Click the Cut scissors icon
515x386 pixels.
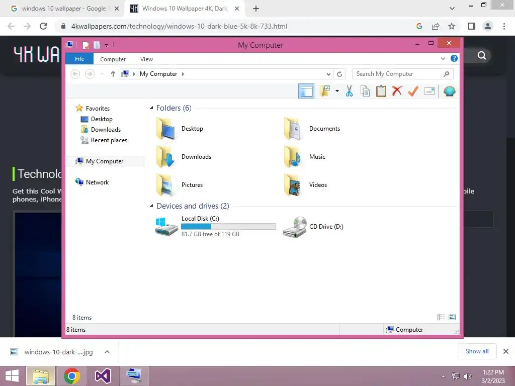click(x=349, y=91)
